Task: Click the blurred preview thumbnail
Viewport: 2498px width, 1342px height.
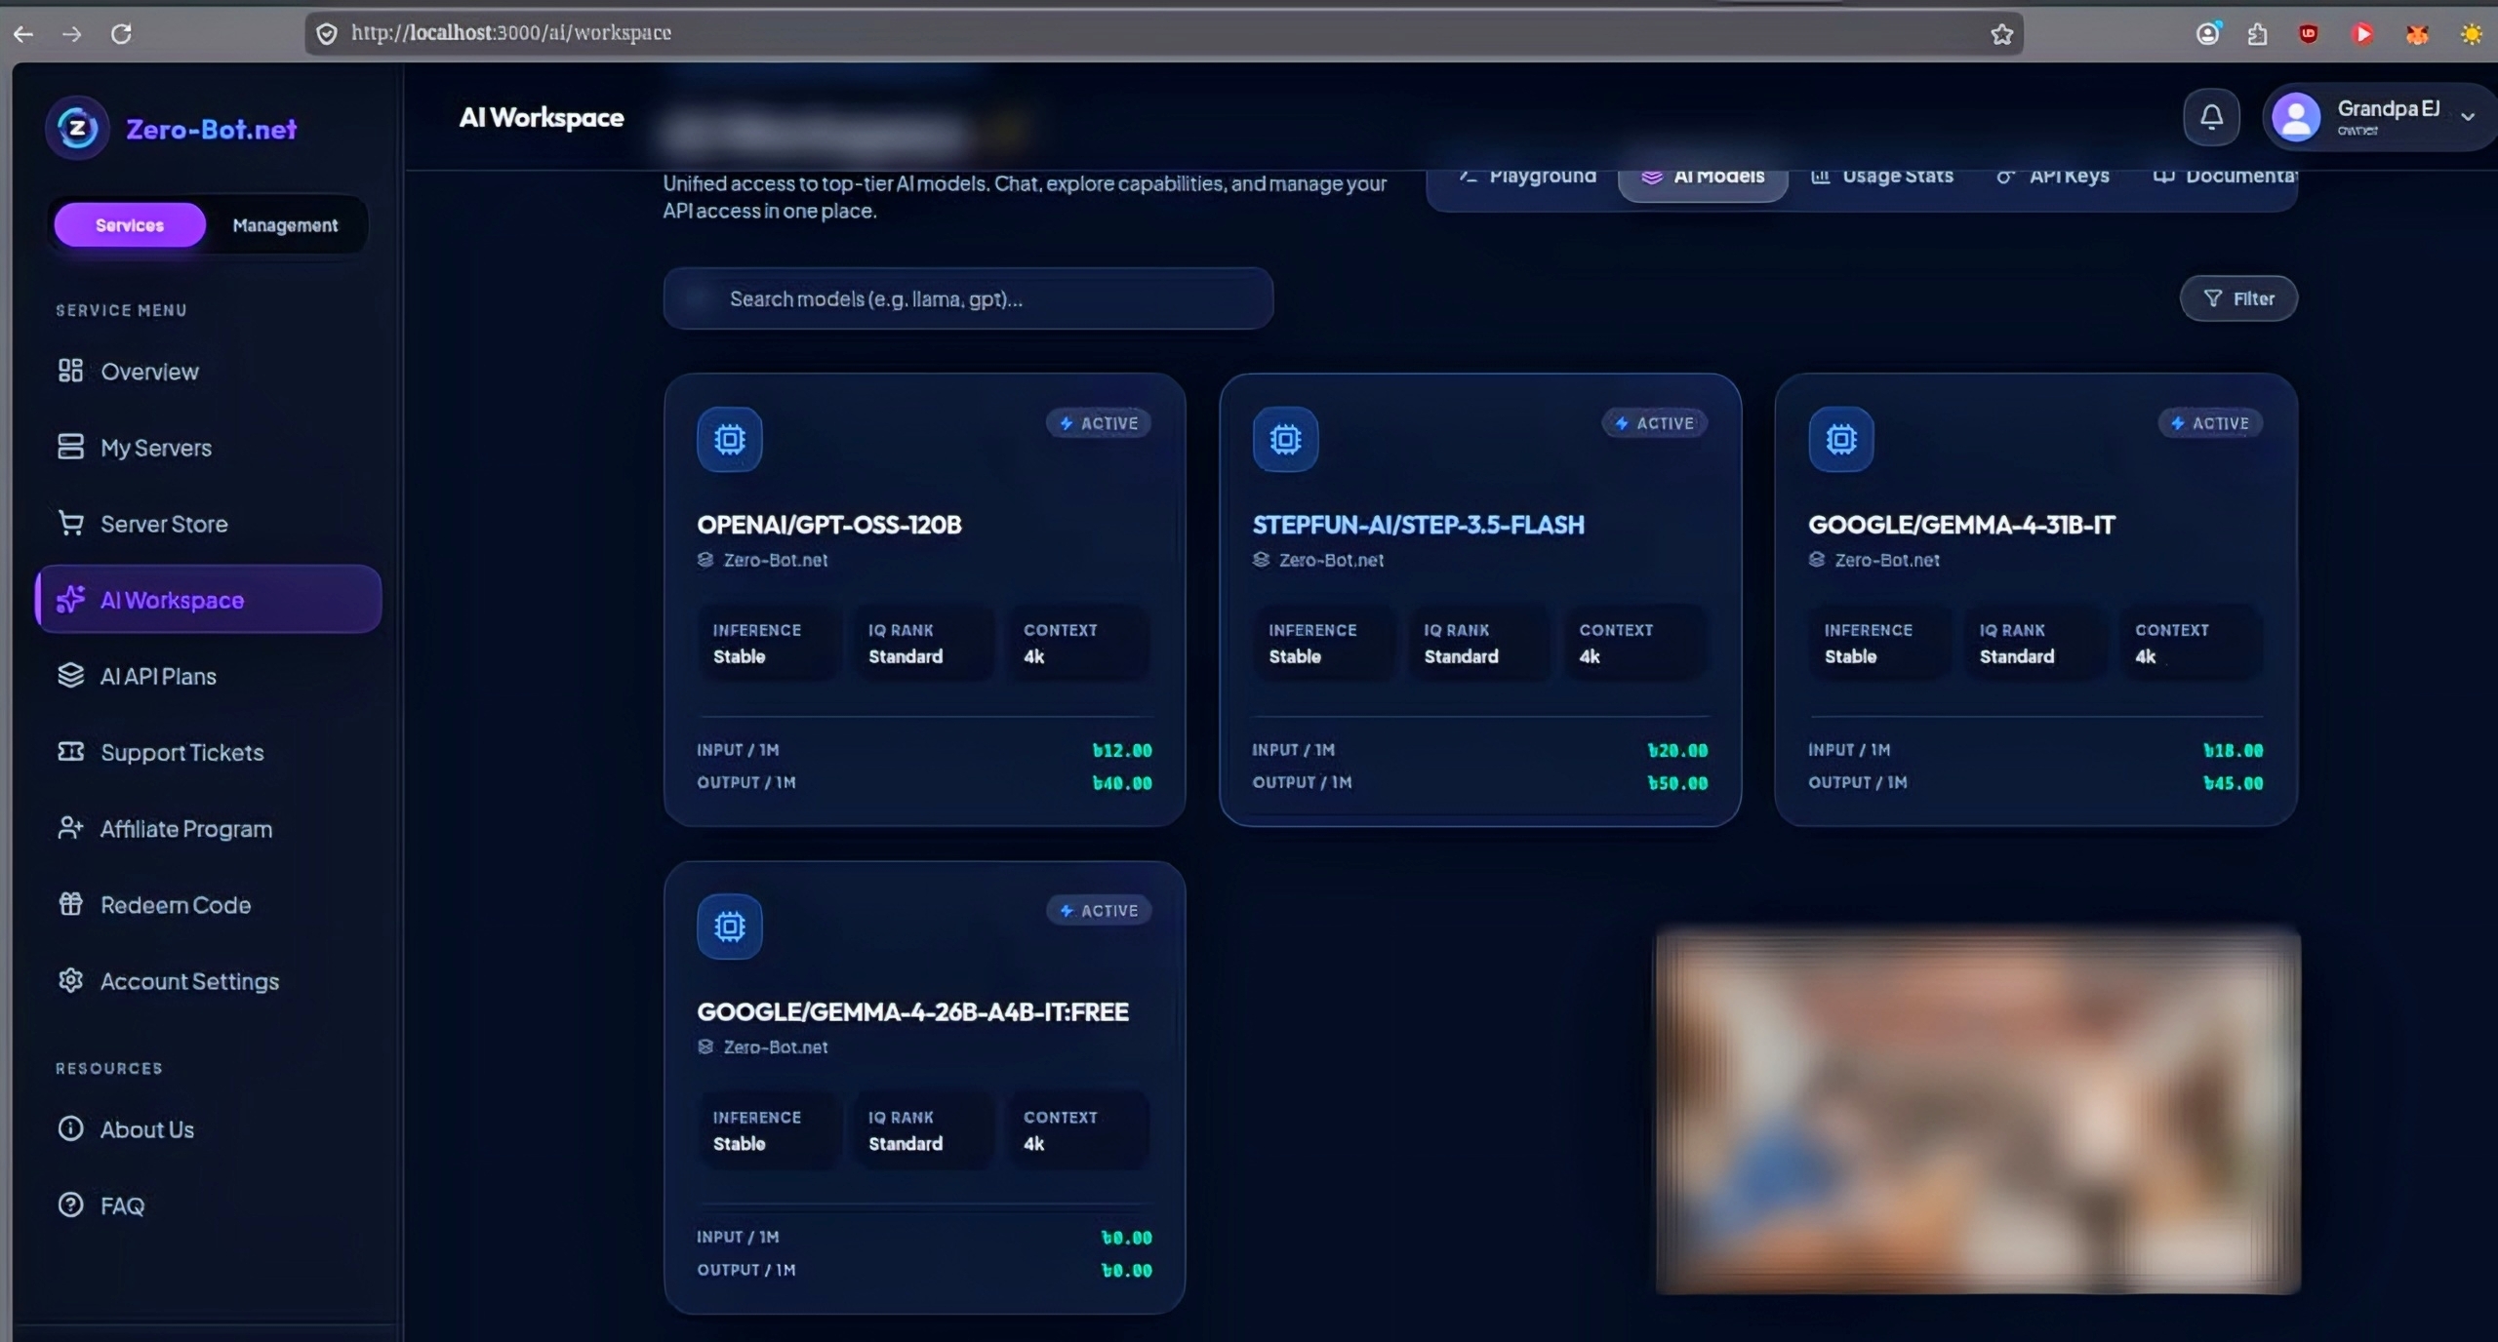Action: pyautogui.click(x=1977, y=1112)
